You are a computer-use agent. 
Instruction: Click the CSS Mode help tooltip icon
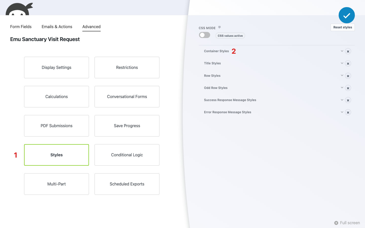click(220, 27)
